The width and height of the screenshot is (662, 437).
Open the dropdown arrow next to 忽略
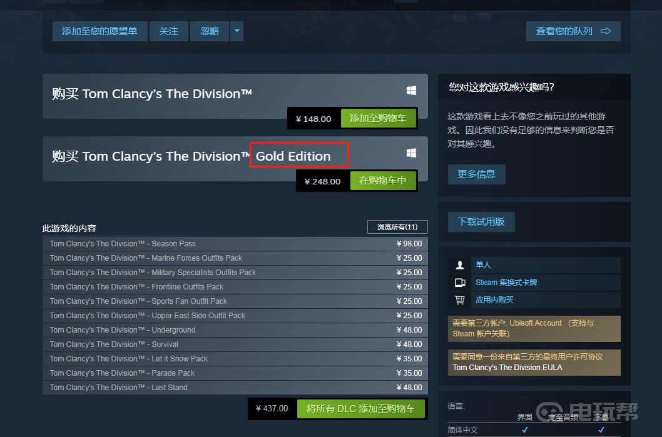(237, 31)
